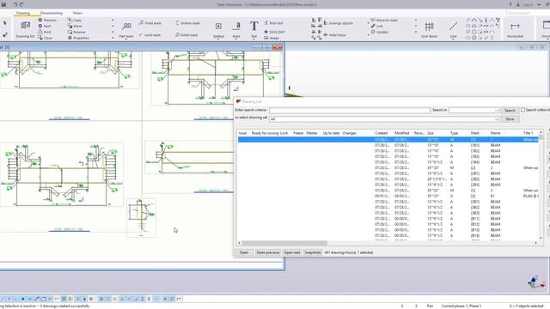The width and height of the screenshot is (550, 309).
Task: Switch to the Views ribbon tab
Action: (x=77, y=13)
